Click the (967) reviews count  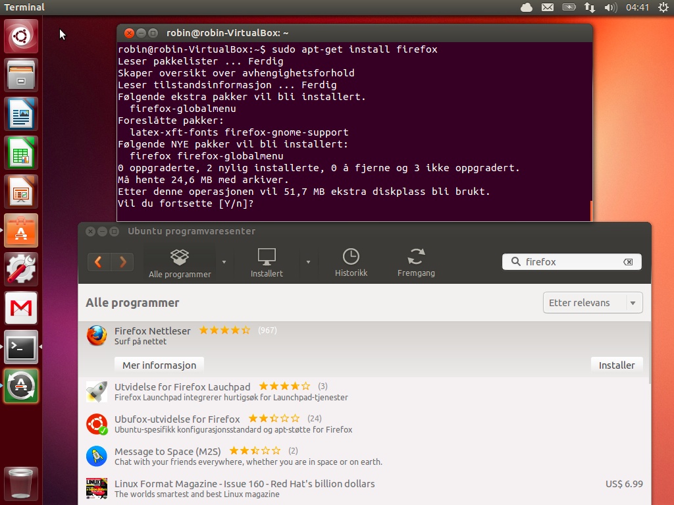tap(267, 331)
